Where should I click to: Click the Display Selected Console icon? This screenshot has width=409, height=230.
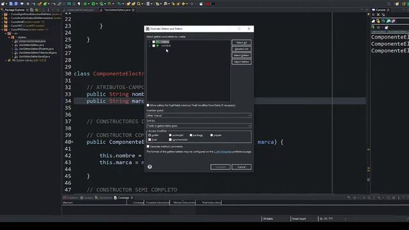tap(379, 27)
